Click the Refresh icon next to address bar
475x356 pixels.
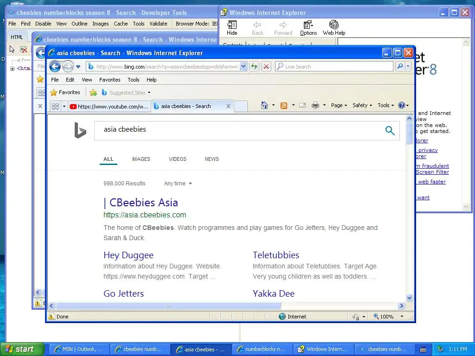(x=254, y=67)
